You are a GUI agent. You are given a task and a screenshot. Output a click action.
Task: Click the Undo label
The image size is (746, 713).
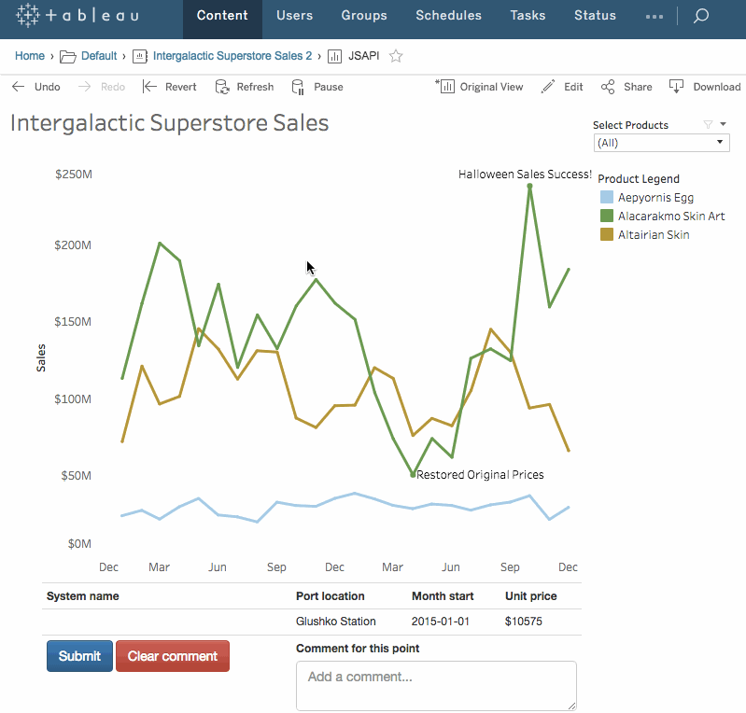coord(47,87)
